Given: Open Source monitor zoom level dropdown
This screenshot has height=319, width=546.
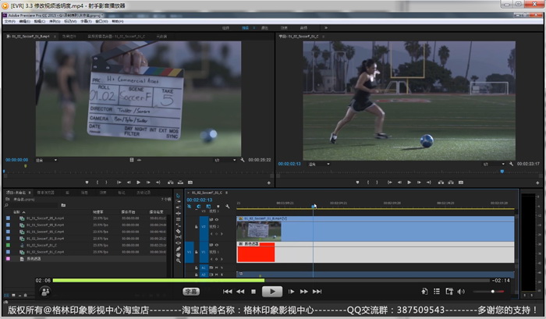Looking at the screenshot, I should [46, 160].
